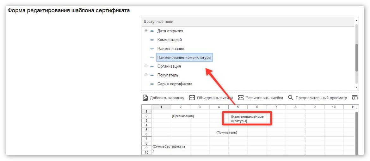Select the {СуммаСертификата} template cell

(169, 148)
